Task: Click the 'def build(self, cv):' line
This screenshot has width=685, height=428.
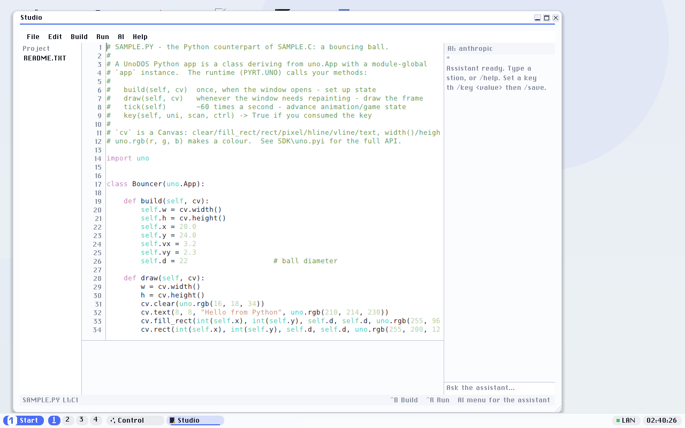Action: 166,201
